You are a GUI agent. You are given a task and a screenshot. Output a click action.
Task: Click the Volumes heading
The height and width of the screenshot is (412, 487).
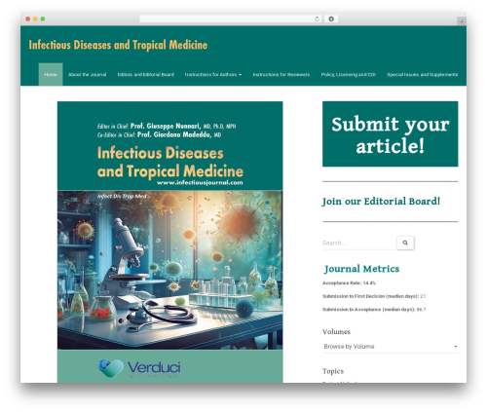coord(336,332)
